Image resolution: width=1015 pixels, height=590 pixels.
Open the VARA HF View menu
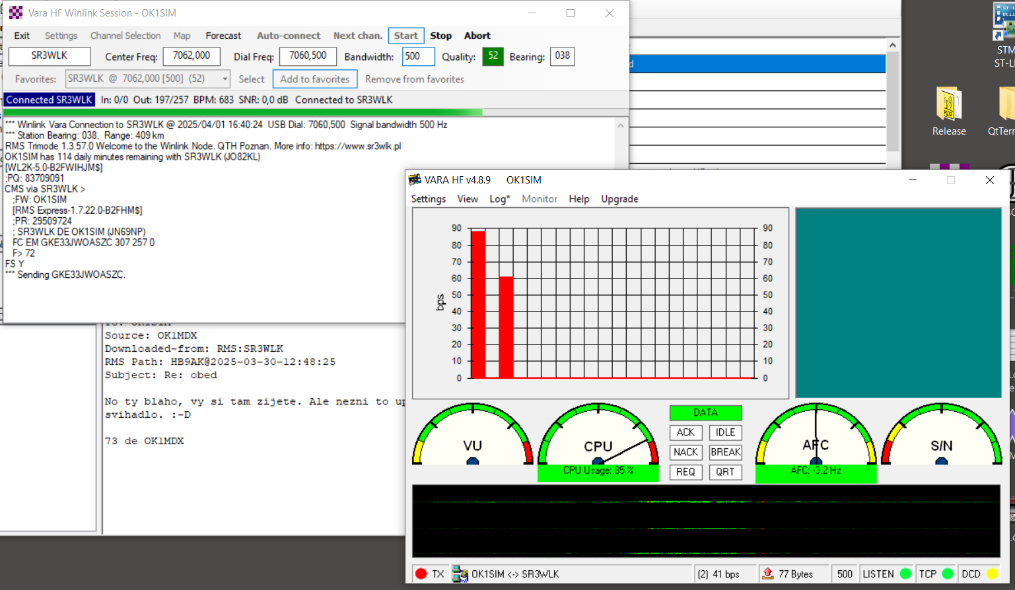468,199
